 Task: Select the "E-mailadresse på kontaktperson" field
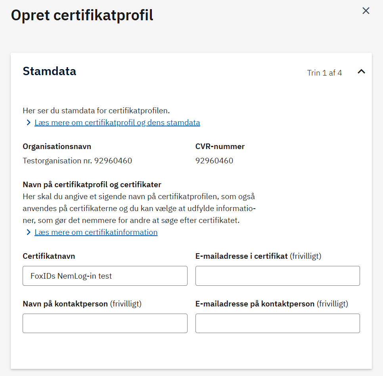pyautogui.click(x=277, y=323)
